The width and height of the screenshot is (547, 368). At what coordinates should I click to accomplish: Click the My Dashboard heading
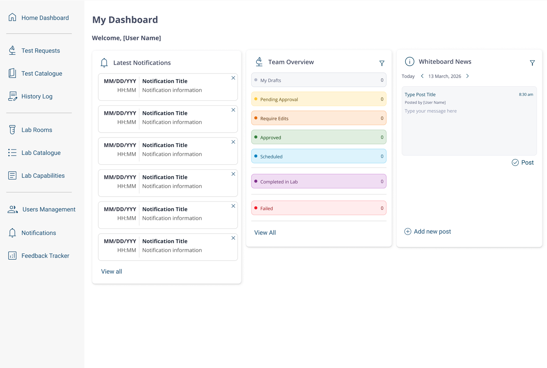(x=125, y=20)
